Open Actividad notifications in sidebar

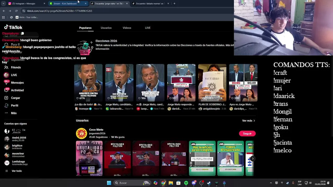click(14, 90)
